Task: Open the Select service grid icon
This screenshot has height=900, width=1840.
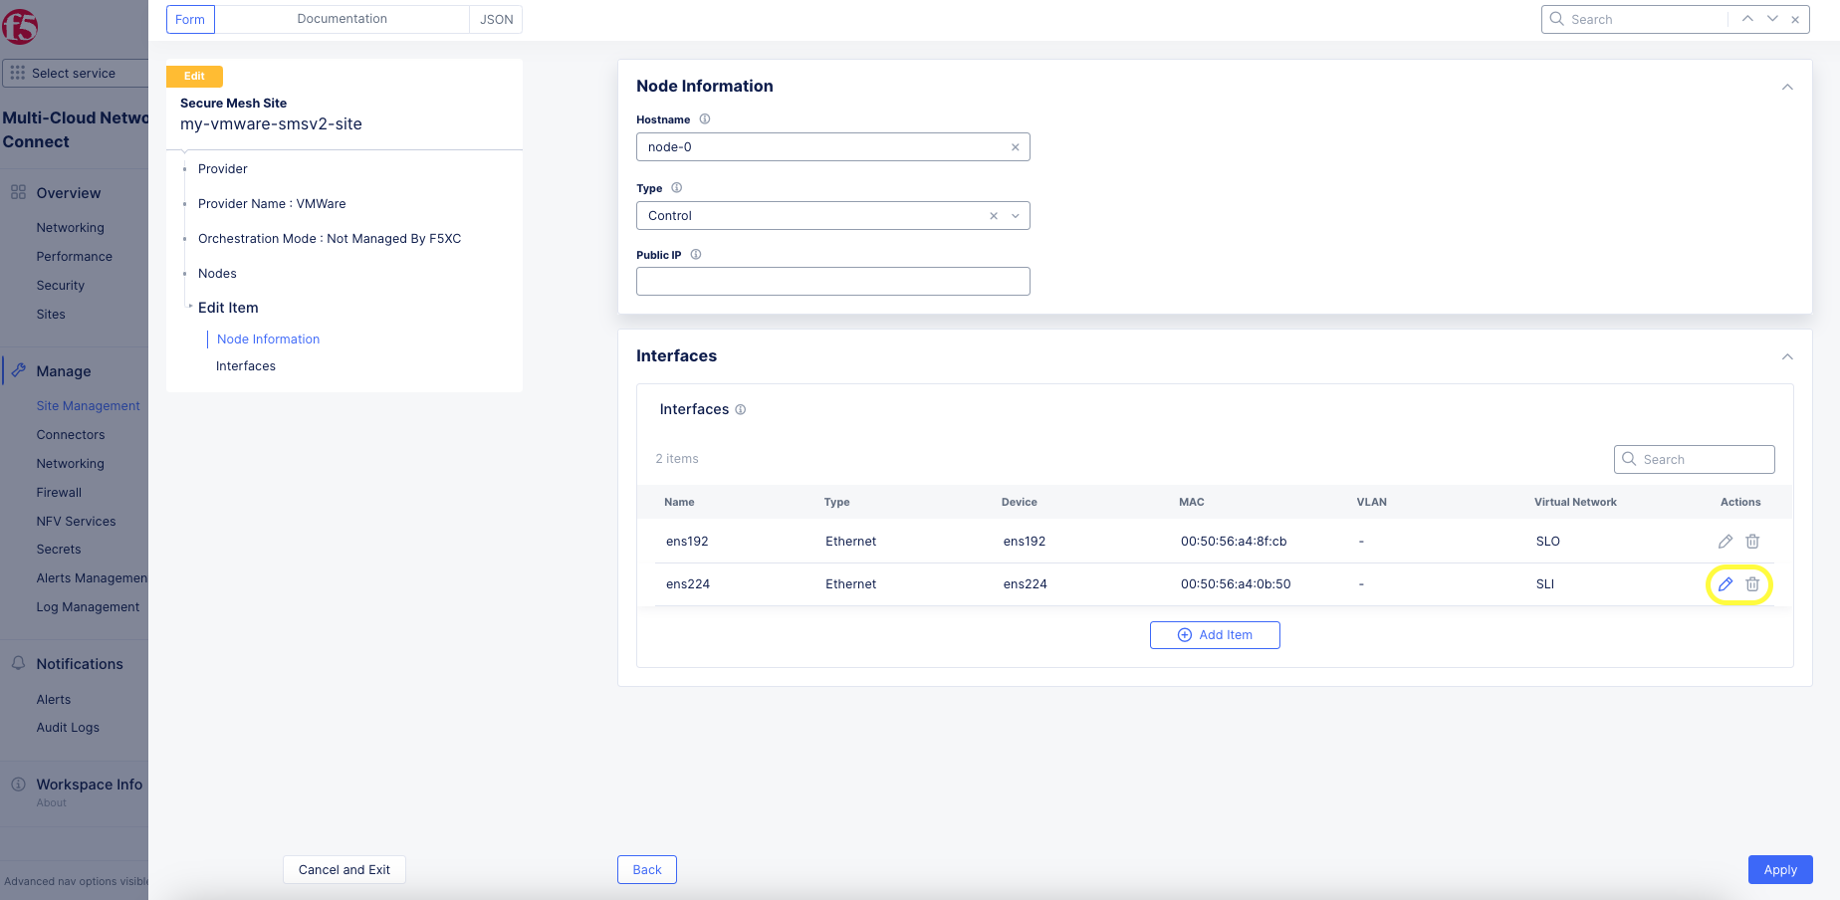Action: (x=17, y=73)
